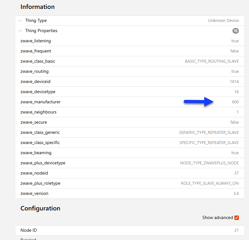Expand the Thing Type chevron

[x=20, y=21]
